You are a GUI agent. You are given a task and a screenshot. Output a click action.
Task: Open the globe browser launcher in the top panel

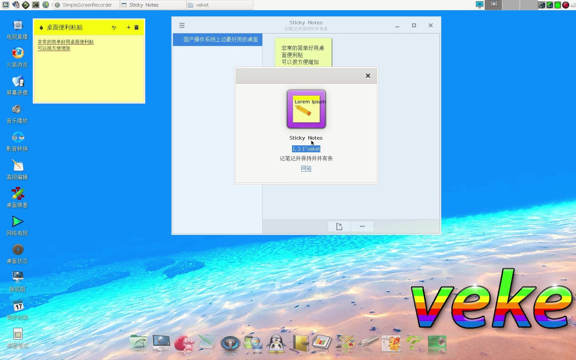46,5
